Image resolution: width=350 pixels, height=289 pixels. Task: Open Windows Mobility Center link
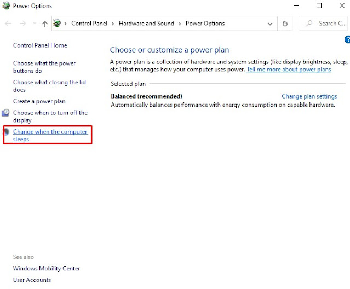click(x=47, y=269)
